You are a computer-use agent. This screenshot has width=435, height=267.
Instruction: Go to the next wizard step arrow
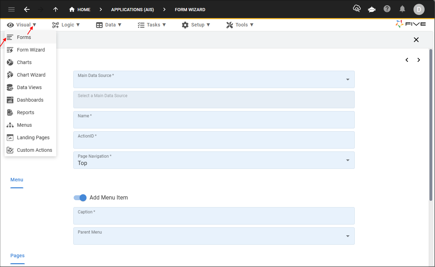pyautogui.click(x=419, y=60)
